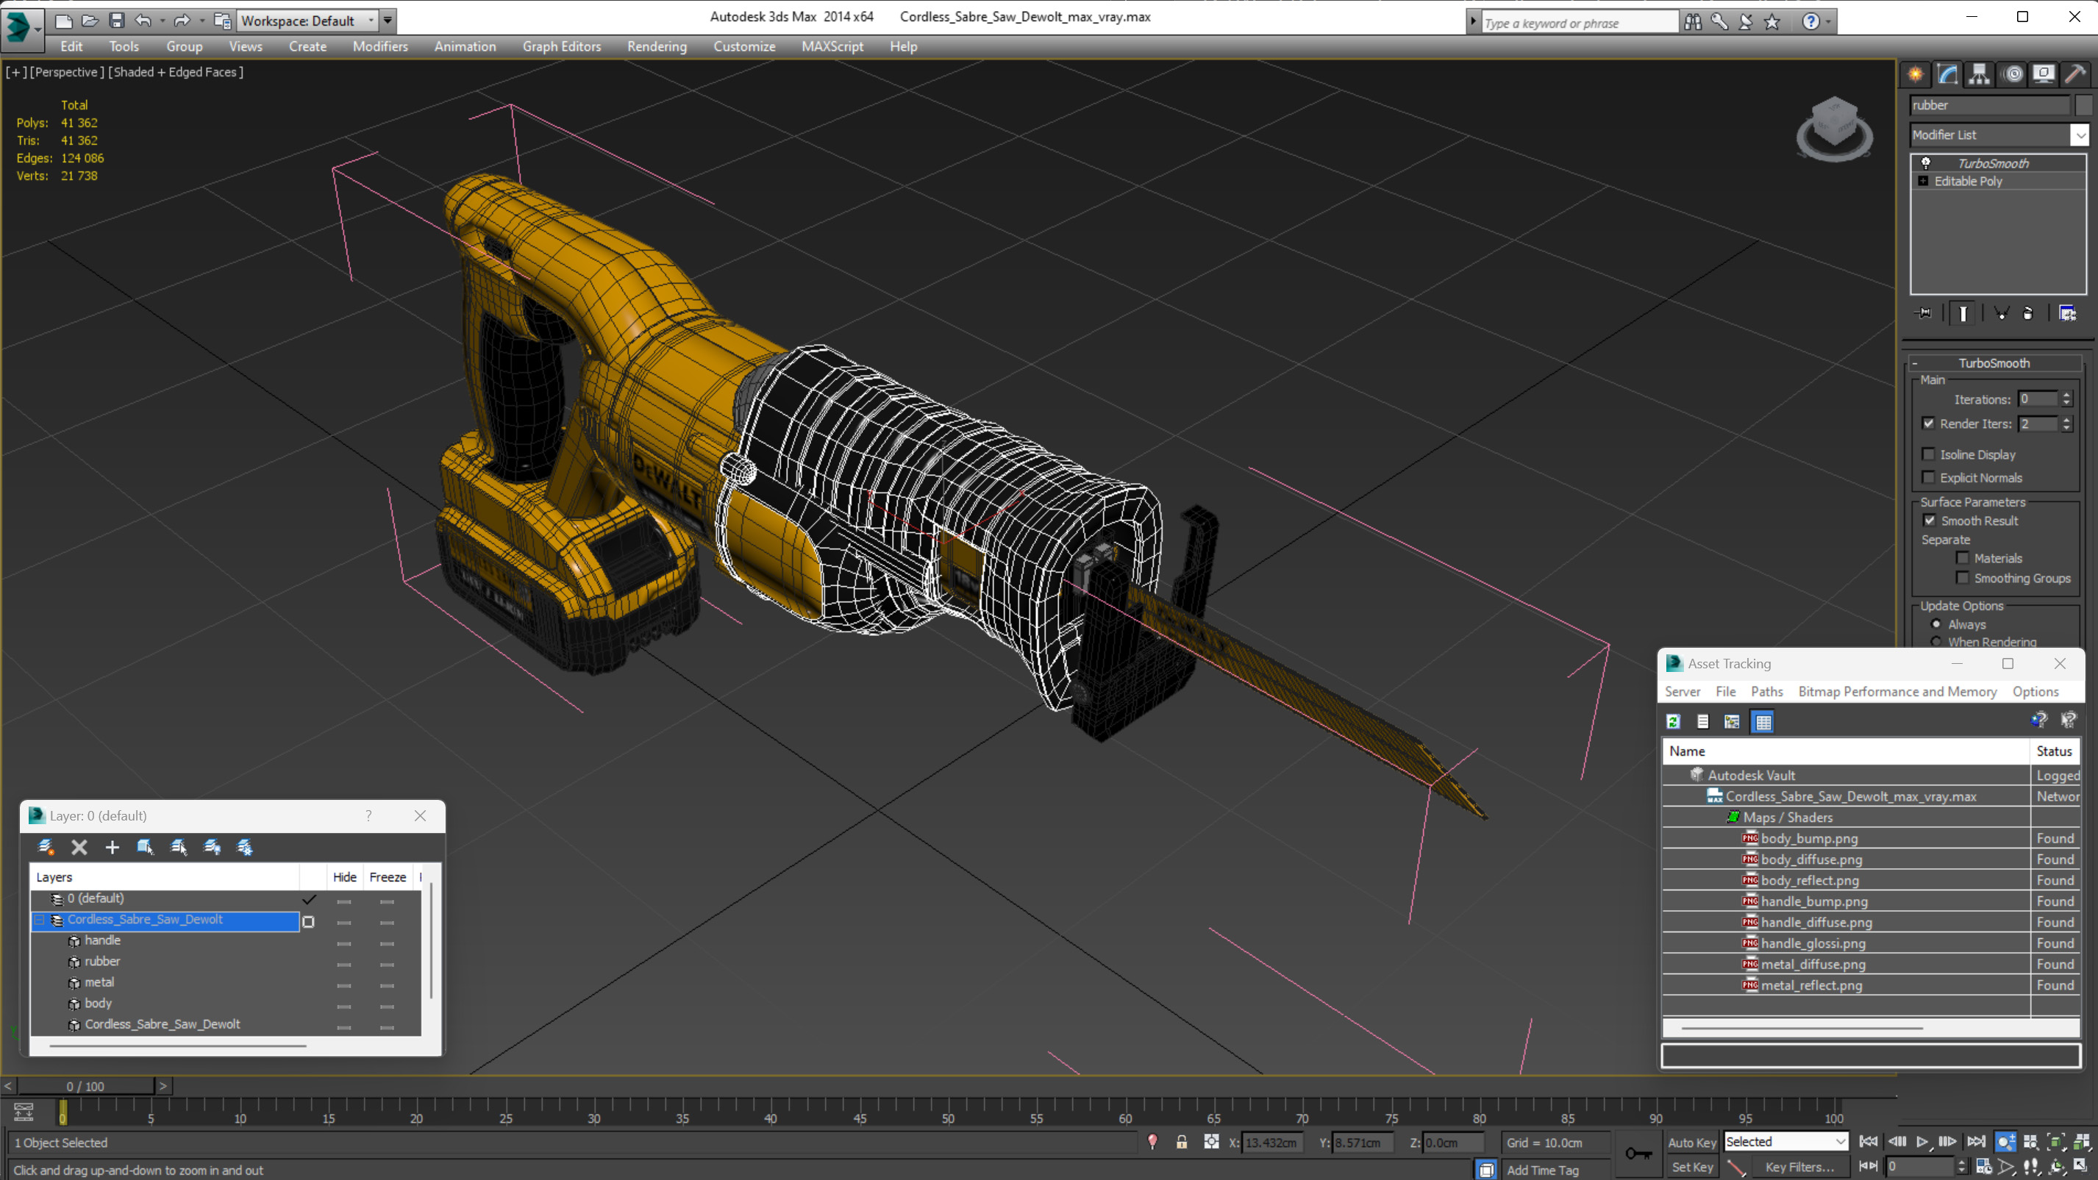Image resolution: width=2098 pixels, height=1180 pixels.
Task: Click the Rendering menu item
Action: (x=656, y=46)
